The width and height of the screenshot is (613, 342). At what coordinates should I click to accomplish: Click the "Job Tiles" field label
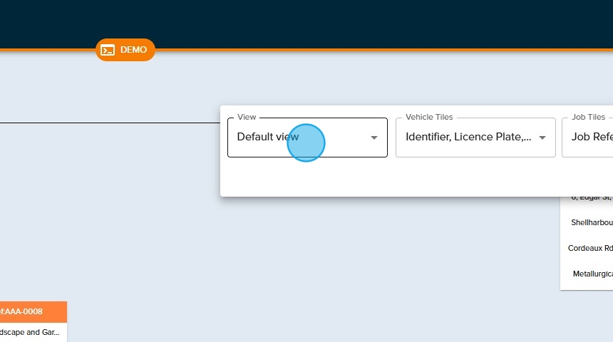click(x=588, y=117)
